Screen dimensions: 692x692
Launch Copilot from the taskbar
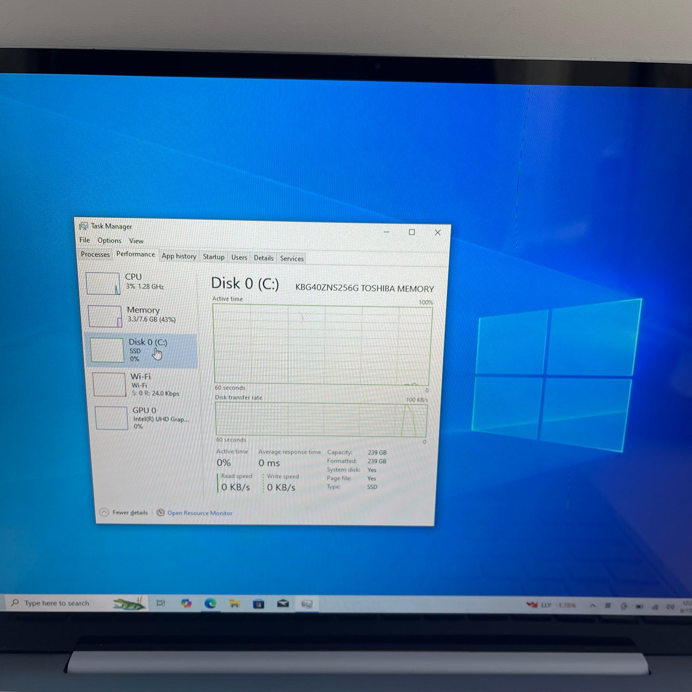(x=186, y=603)
